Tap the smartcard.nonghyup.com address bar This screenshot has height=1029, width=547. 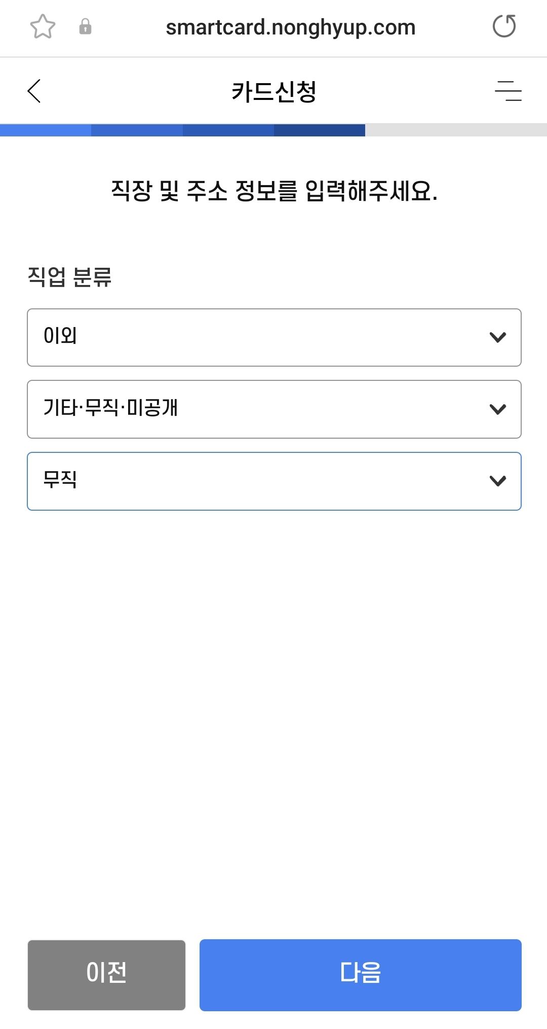tap(291, 28)
